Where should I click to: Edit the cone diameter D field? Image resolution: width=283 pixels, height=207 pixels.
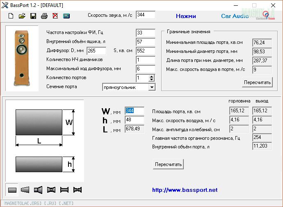pyautogui.click(x=96, y=51)
